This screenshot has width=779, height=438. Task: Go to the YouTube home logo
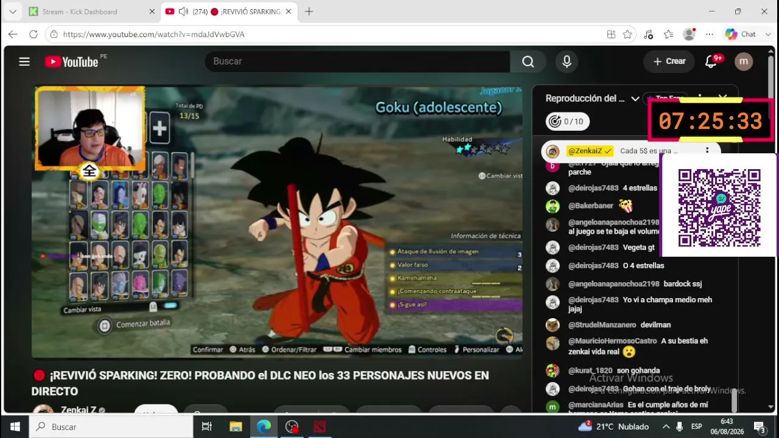point(71,61)
